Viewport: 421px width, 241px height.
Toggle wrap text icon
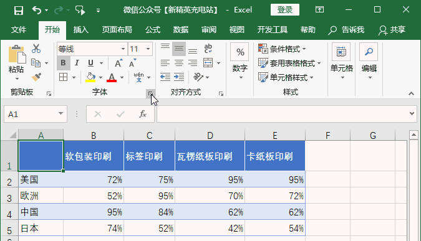208,49
